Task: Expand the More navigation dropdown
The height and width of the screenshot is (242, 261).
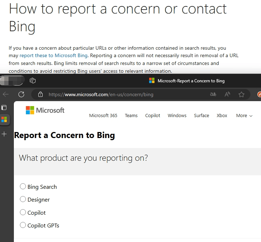Action: tap(244, 116)
